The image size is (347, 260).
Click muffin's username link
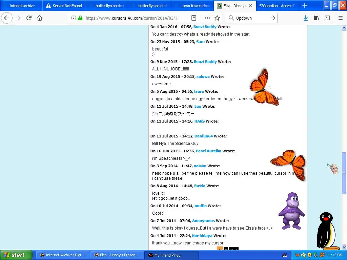(201, 206)
